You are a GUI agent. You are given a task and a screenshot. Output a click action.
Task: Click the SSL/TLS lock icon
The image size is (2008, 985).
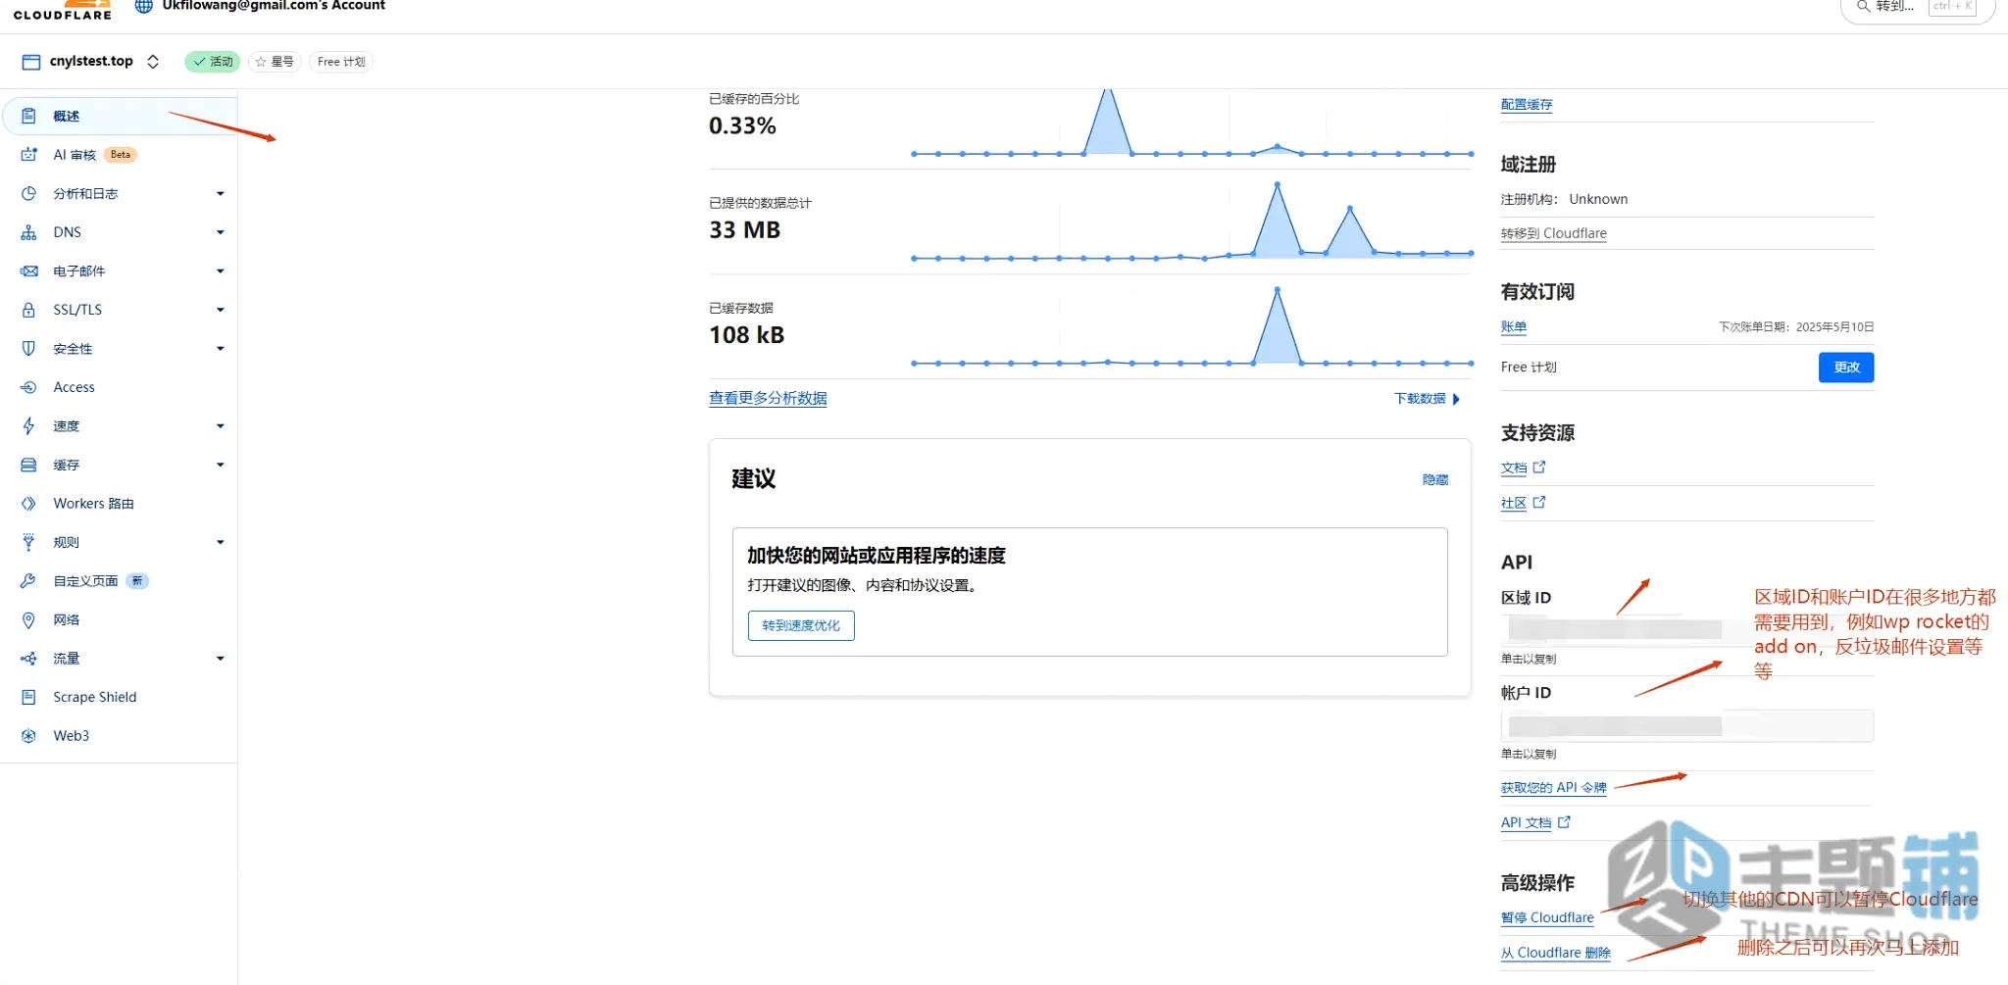coord(28,310)
